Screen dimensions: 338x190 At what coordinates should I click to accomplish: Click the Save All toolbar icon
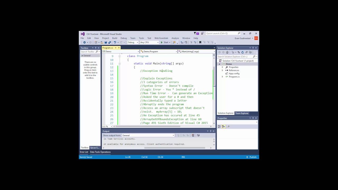(110, 42)
